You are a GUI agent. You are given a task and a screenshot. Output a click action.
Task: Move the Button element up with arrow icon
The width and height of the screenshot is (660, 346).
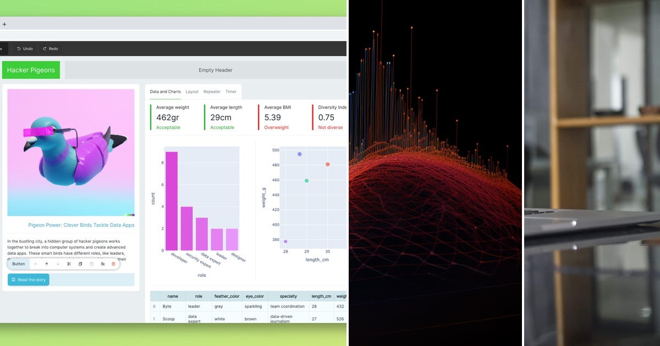[47, 264]
